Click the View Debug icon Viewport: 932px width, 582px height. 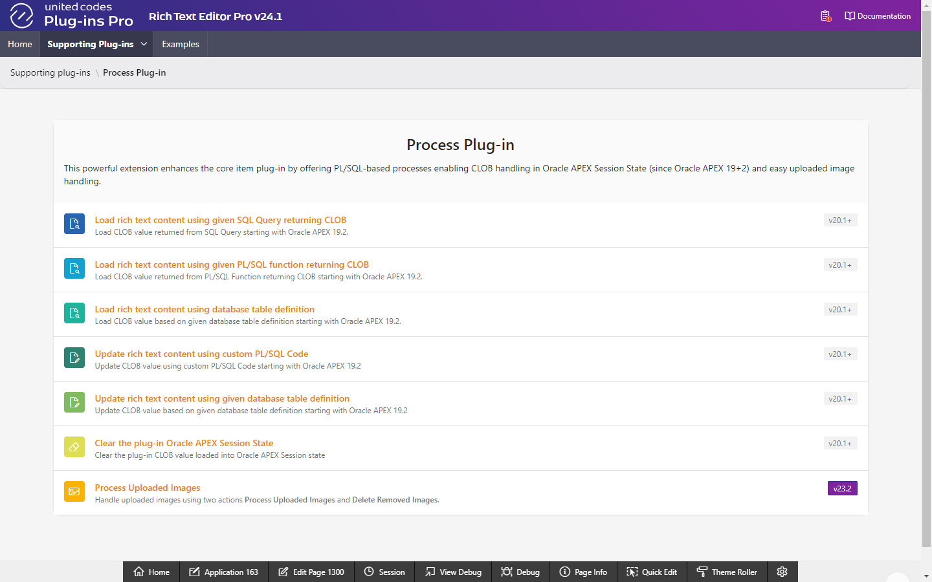click(430, 572)
